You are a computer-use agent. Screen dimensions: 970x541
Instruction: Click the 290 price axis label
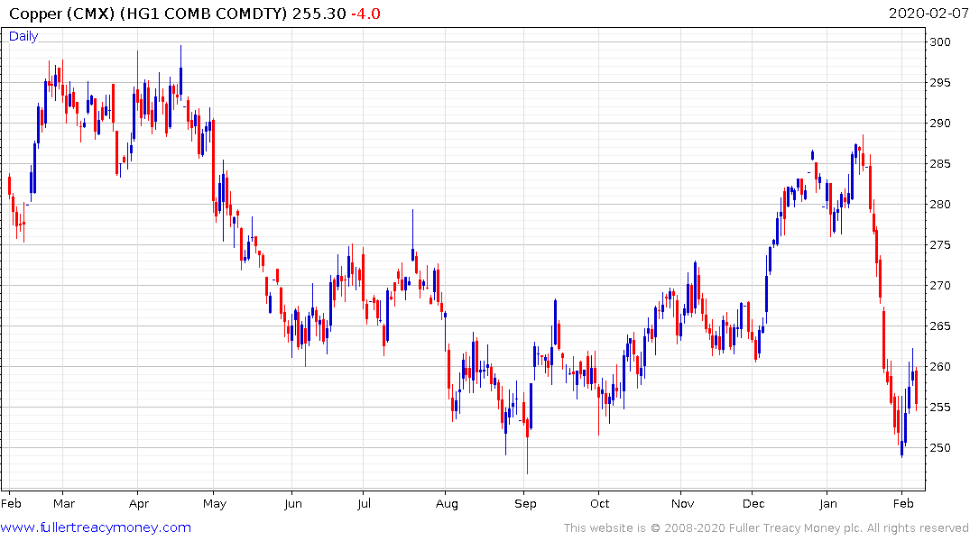click(x=939, y=123)
